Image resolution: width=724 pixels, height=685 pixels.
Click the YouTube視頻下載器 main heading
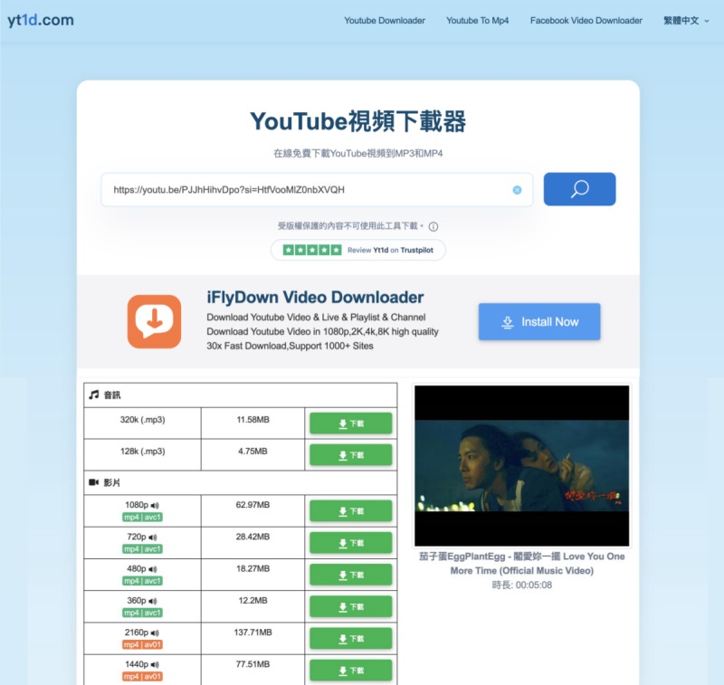357,121
